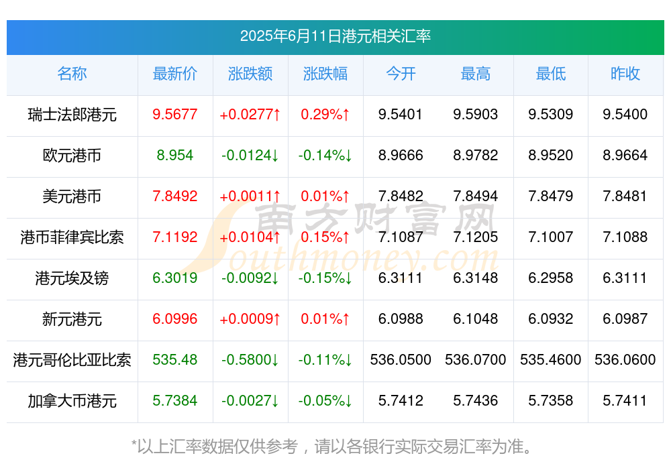Select the 加拿大币港元 row name

[x=72, y=401]
